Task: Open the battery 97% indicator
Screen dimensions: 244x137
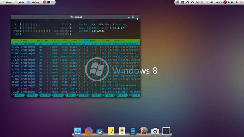Action: pos(219,2)
